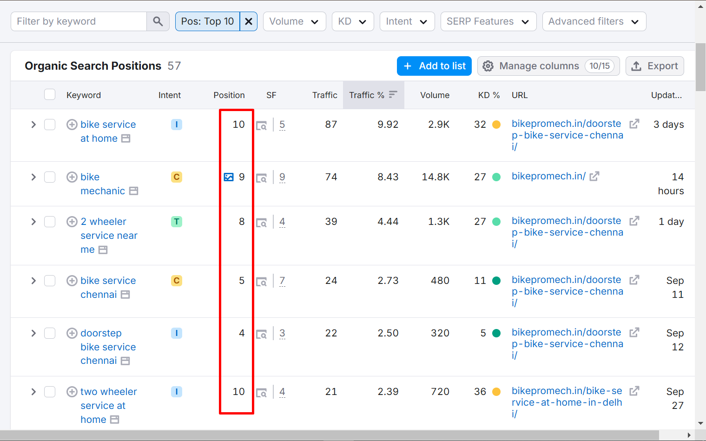This screenshot has height=441, width=706.
Task: Sort by the Position column header
Action: click(x=229, y=95)
